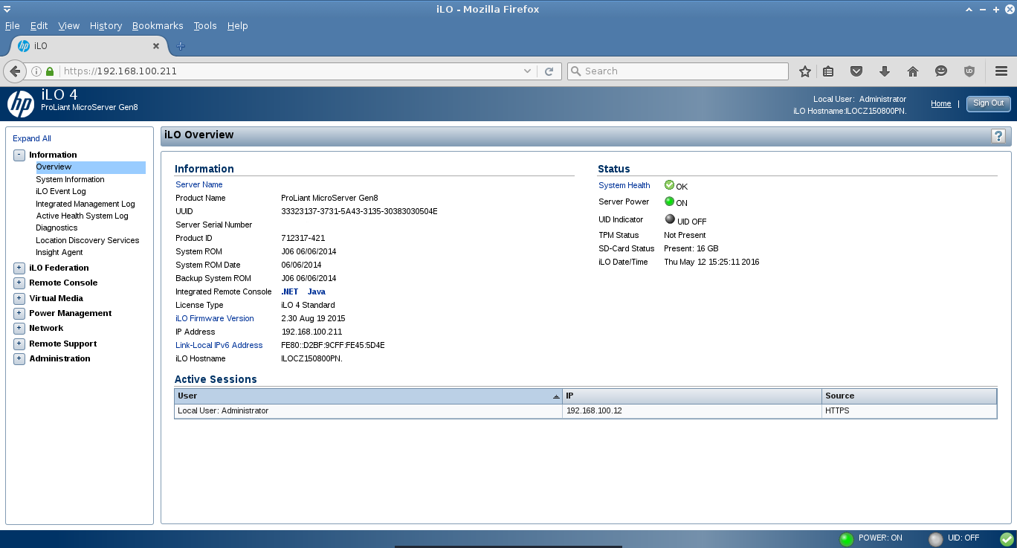This screenshot has height=548, width=1017.
Task: Click the smiley chat icon in toolbar
Action: (941, 71)
